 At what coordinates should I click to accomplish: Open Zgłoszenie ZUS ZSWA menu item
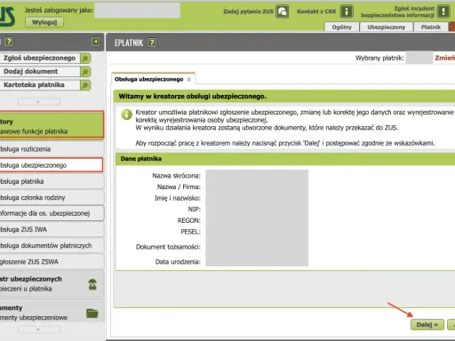click(52, 262)
